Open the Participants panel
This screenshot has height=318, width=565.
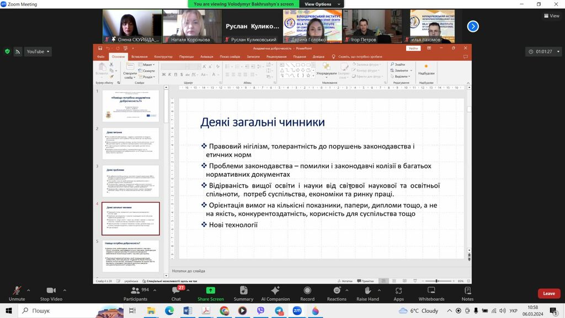(135, 293)
